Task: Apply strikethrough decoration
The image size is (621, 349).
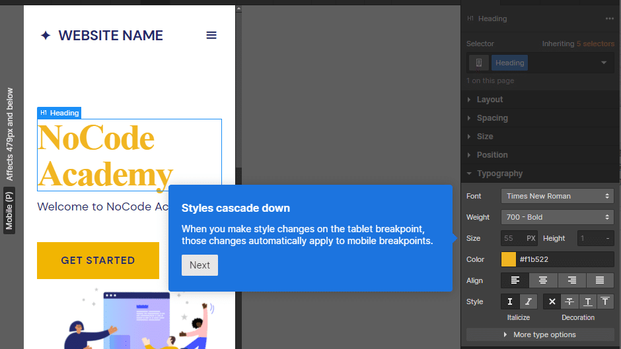Action: point(569,301)
